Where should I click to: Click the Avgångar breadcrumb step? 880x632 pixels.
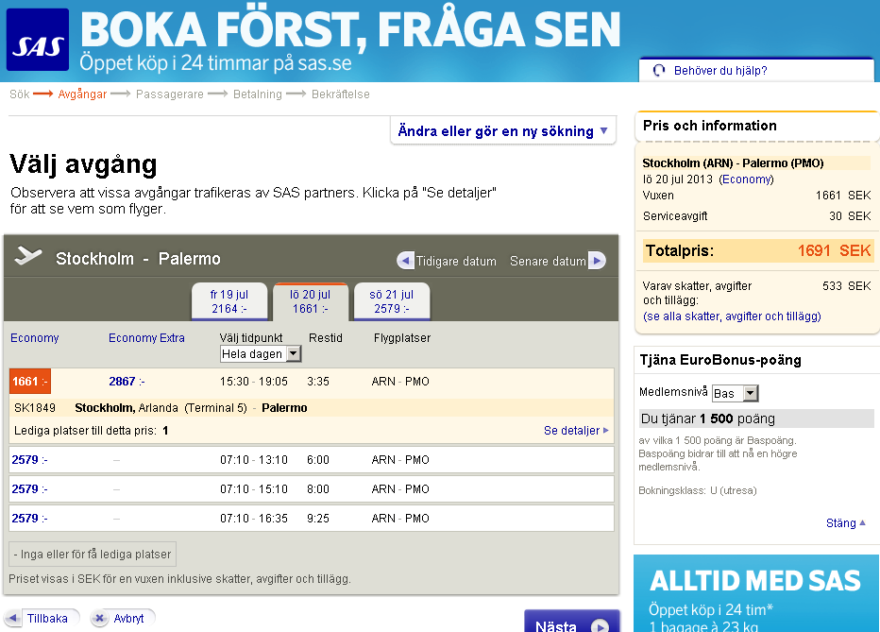coord(82,94)
